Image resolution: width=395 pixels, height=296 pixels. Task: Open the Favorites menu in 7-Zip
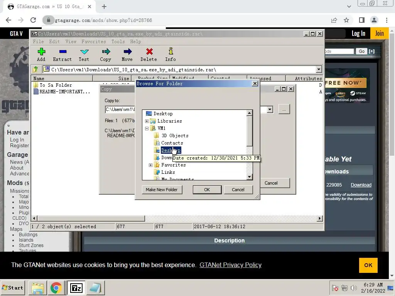[93, 42]
